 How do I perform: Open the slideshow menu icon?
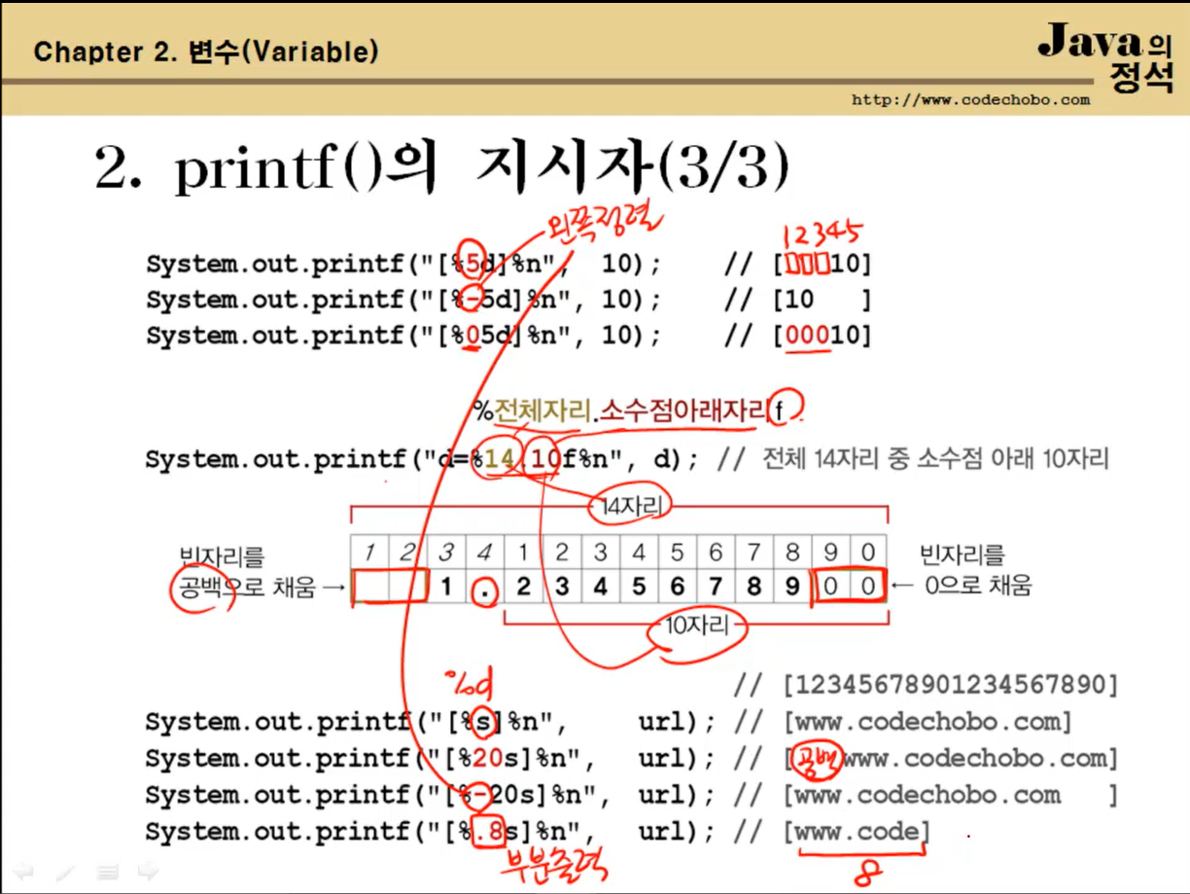tap(107, 872)
